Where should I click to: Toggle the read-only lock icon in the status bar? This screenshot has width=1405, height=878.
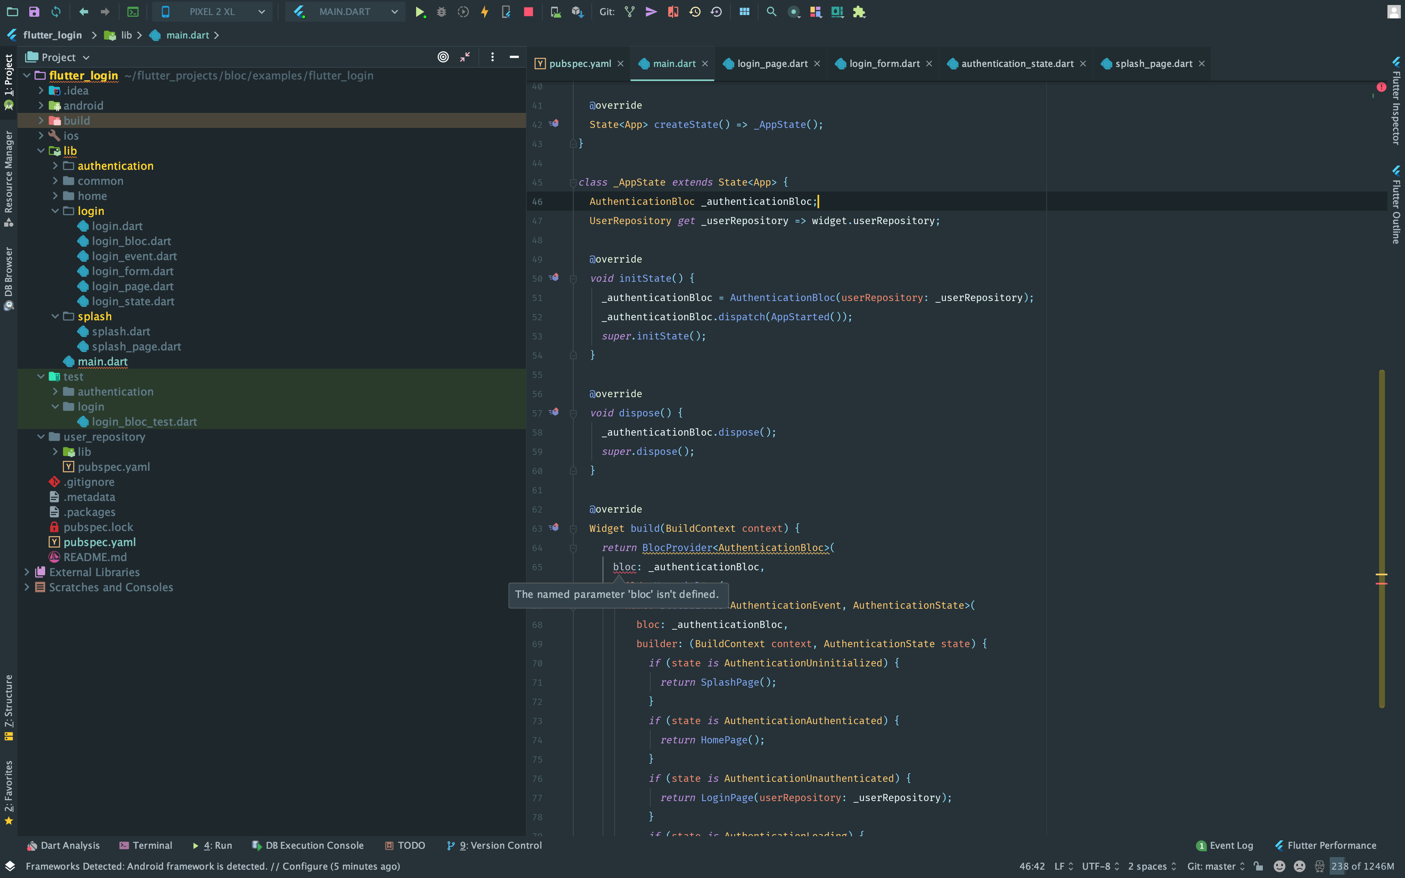[x=1258, y=866]
